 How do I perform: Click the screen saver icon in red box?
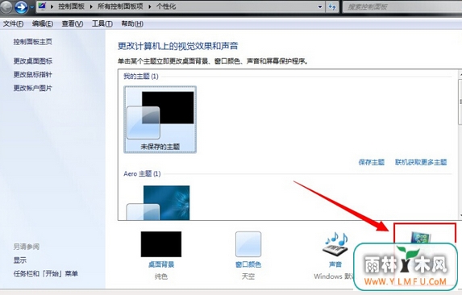421,238
